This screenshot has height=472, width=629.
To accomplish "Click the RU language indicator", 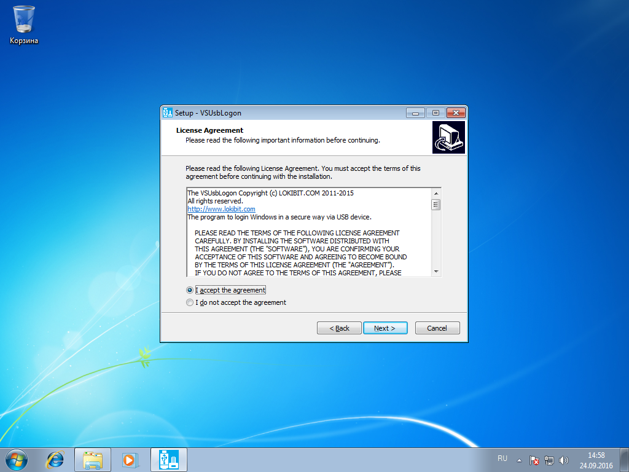I will tap(502, 458).
